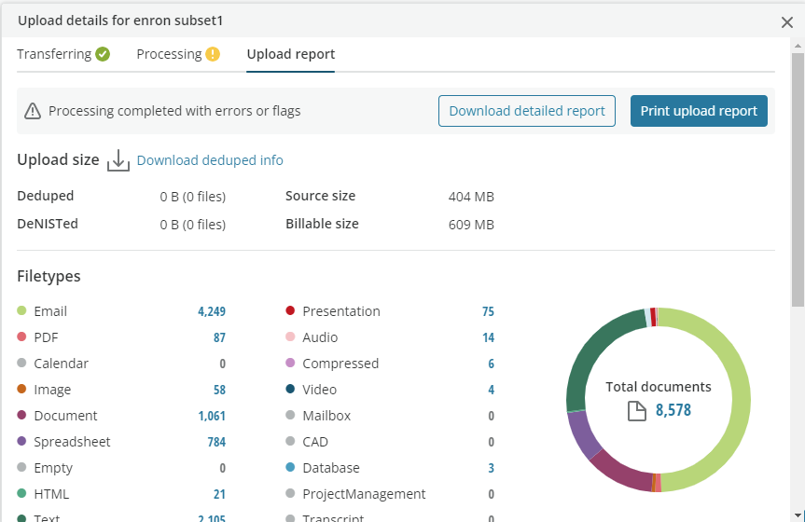
Task: Close the Upload details dialog
Action: 786,22
